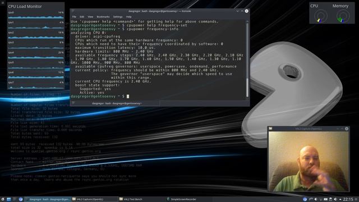
Task: Open the file manager icon in the panel
Action: pyautogui.click(x=9, y=199)
